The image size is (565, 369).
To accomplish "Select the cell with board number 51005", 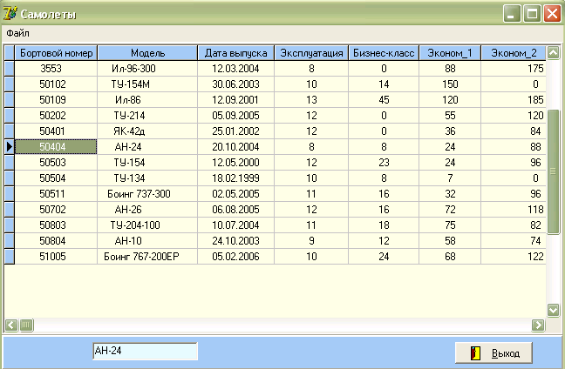I will 56,257.
